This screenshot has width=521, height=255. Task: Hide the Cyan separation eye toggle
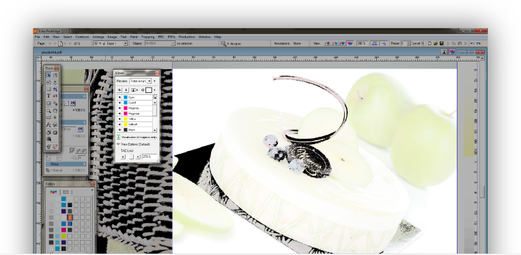click(119, 97)
